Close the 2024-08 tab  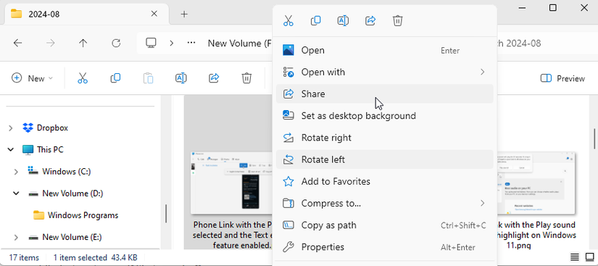(x=154, y=14)
